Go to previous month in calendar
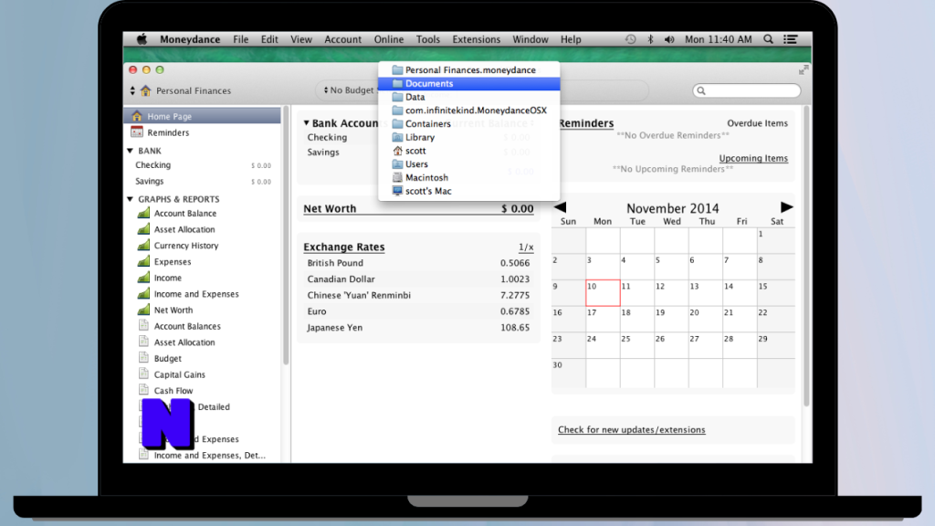935x526 pixels. pos(560,207)
